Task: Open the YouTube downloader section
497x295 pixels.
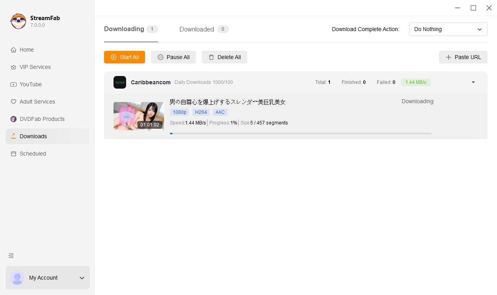Action: [31, 84]
